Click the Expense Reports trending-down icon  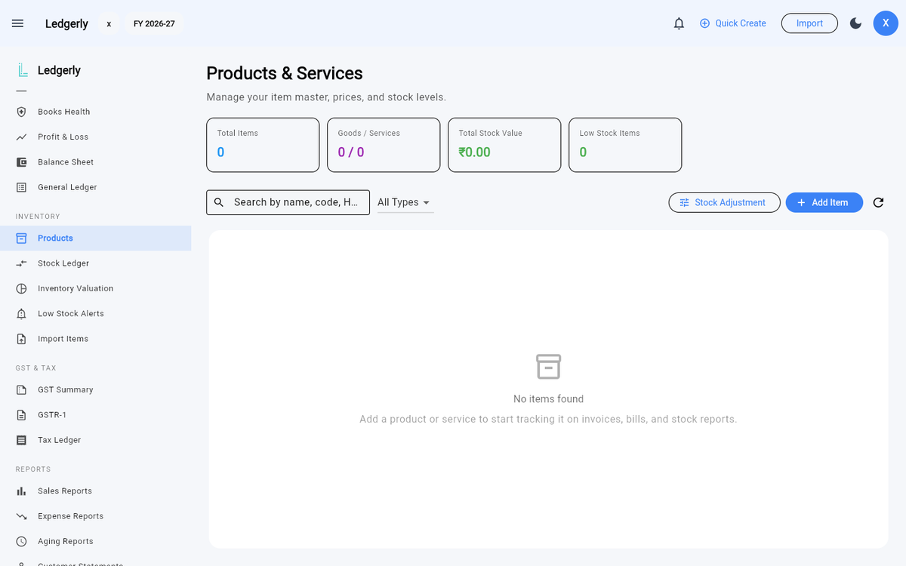coord(22,516)
